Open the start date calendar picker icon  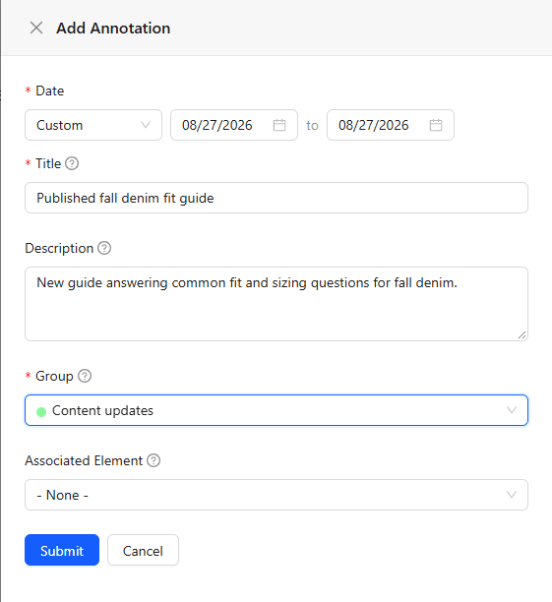tap(279, 125)
